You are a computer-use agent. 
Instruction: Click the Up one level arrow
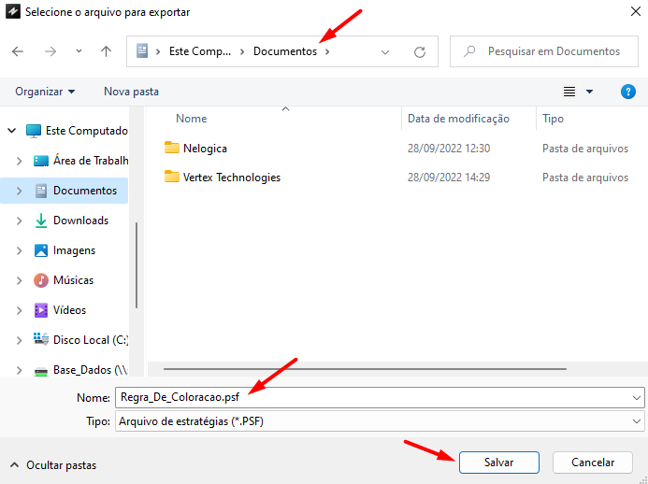point(107,52)
